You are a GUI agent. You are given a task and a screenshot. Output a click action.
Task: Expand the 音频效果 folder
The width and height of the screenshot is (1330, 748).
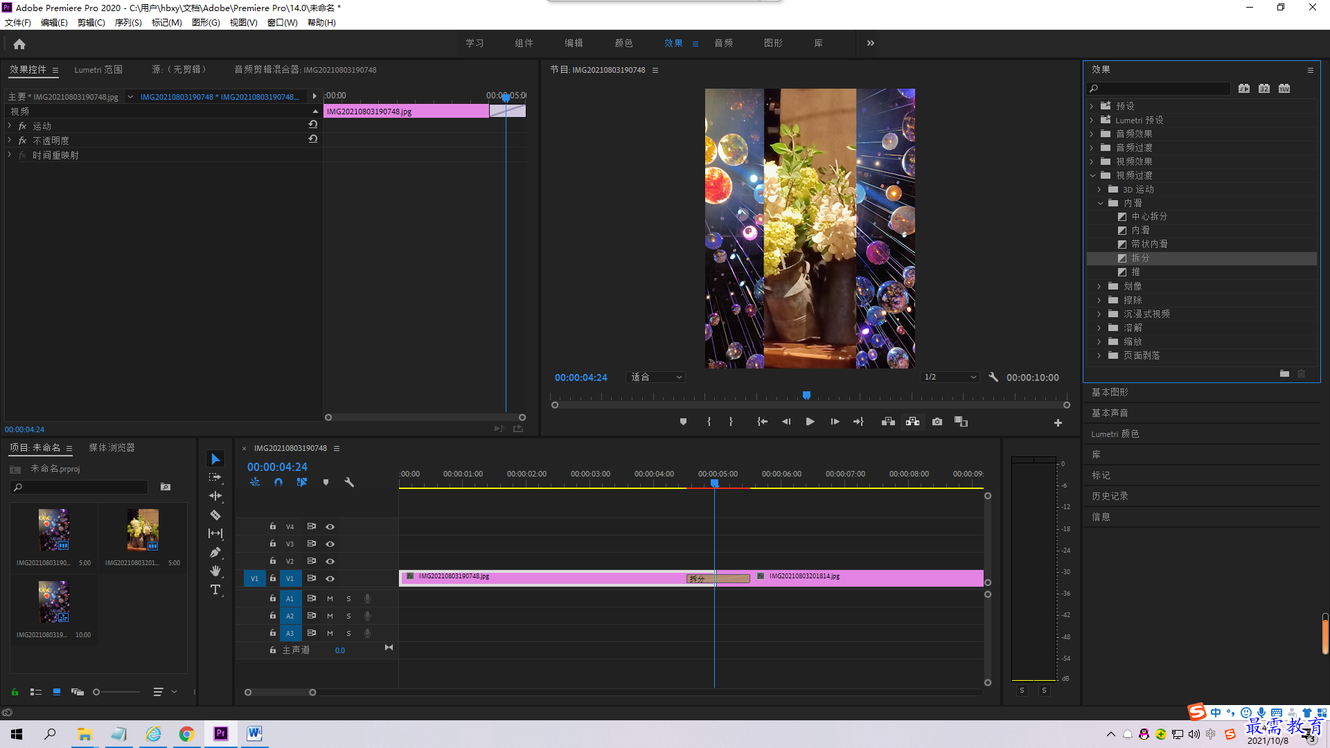(1092, 134)
